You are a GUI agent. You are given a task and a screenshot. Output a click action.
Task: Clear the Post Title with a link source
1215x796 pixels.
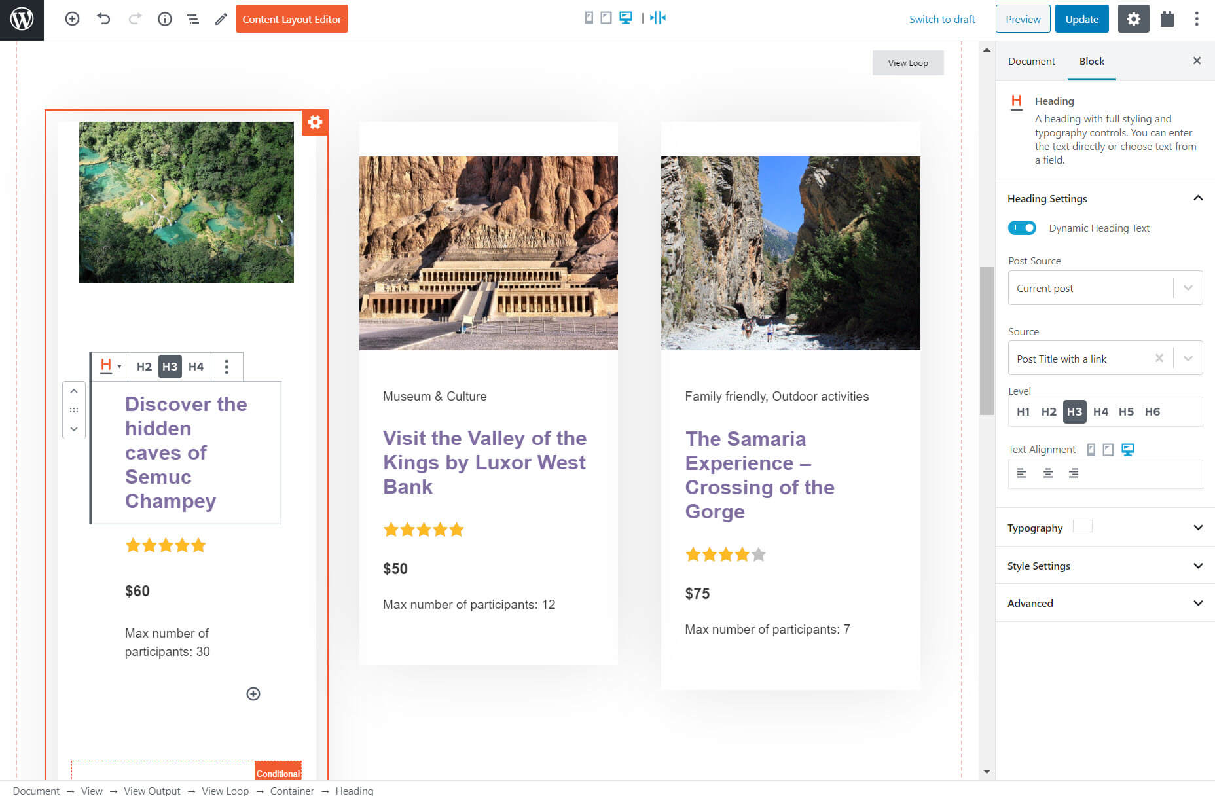pos(1159,358)
